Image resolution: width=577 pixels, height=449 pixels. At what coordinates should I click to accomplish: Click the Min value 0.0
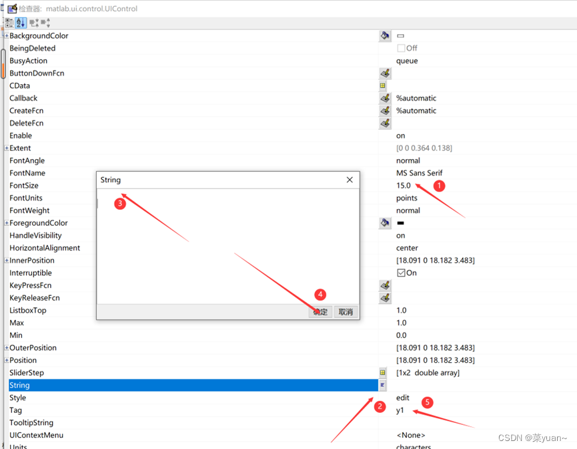tap(402, 335)
